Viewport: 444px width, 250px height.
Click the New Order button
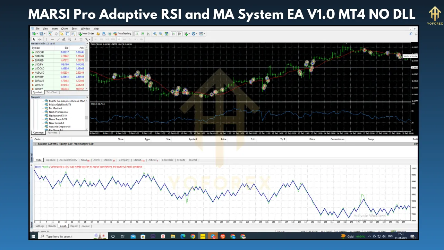(x=86, y=34)
